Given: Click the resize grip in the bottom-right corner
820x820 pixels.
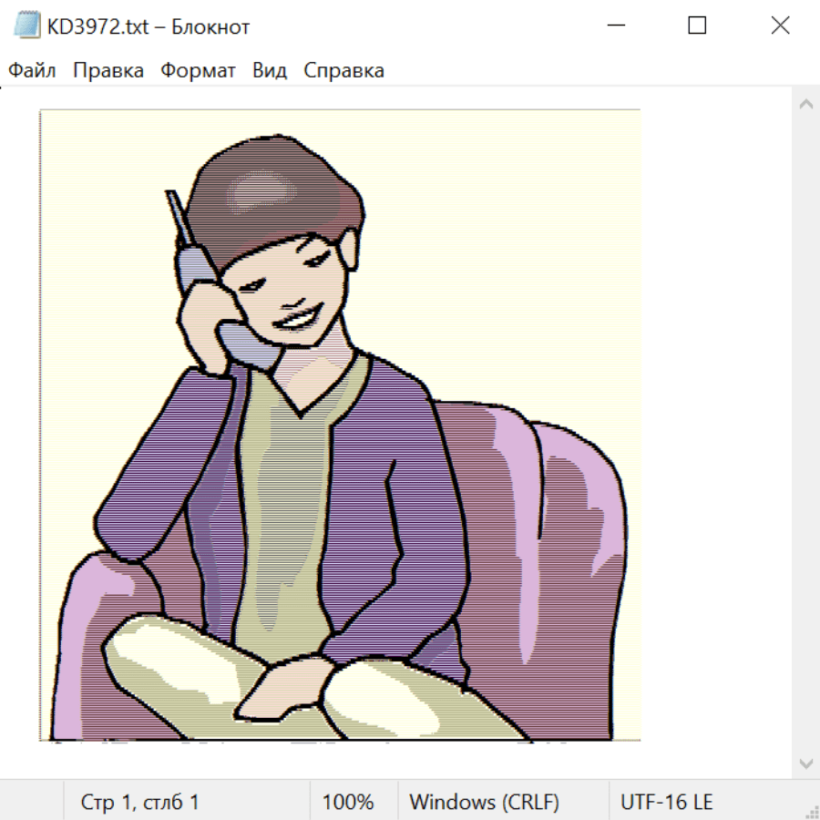Looking at the screenshot, I should 811,811.
